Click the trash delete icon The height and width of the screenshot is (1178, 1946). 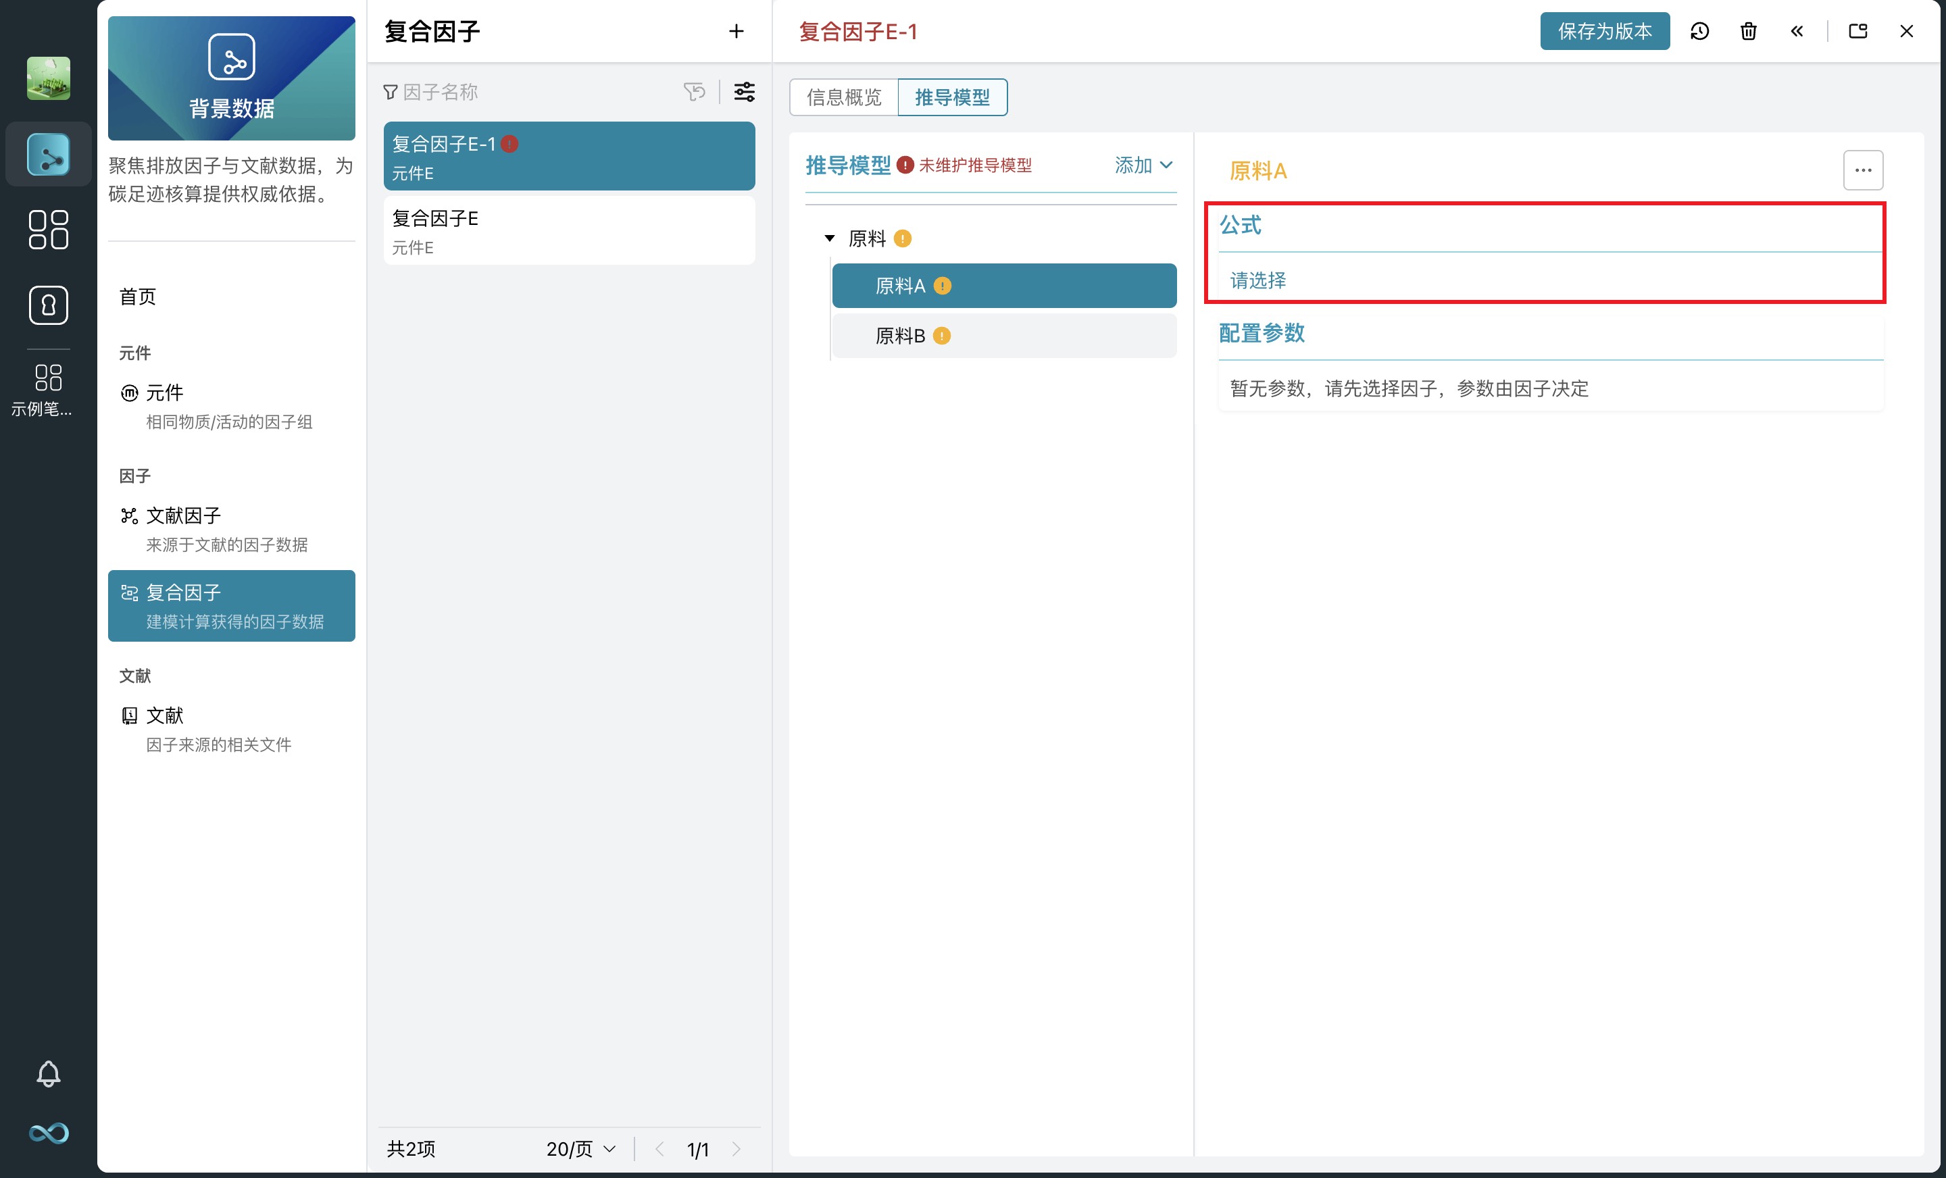tap(1749, 32)
